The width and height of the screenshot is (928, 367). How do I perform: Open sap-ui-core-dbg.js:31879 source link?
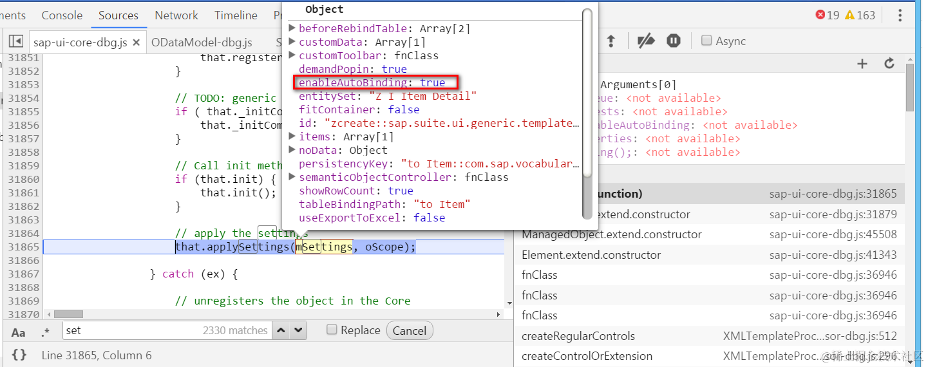tap(833, 214)
